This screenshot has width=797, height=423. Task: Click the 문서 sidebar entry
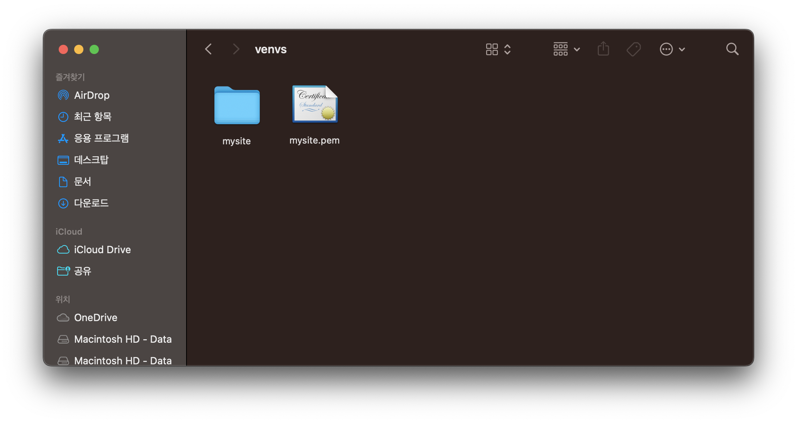click(x=83, y=181)
